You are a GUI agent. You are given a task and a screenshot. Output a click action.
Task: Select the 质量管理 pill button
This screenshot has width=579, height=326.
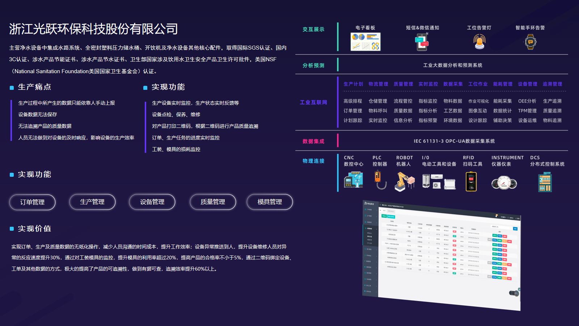(213, 202)
